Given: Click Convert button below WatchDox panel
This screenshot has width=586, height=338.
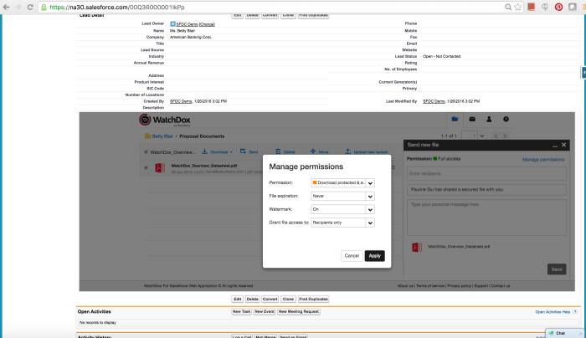Looking at the screenshot, I should point(270,300).
